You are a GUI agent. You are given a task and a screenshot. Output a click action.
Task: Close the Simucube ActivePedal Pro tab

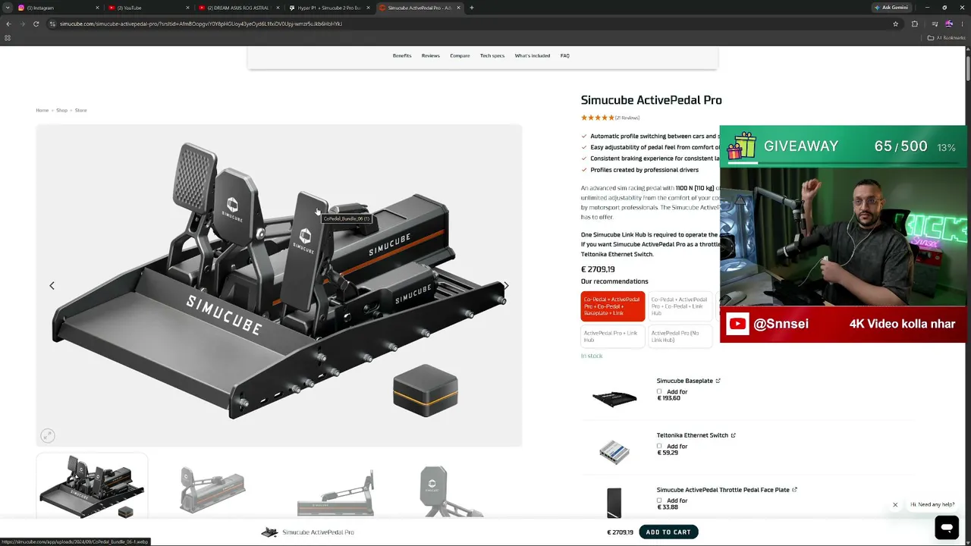458,8
